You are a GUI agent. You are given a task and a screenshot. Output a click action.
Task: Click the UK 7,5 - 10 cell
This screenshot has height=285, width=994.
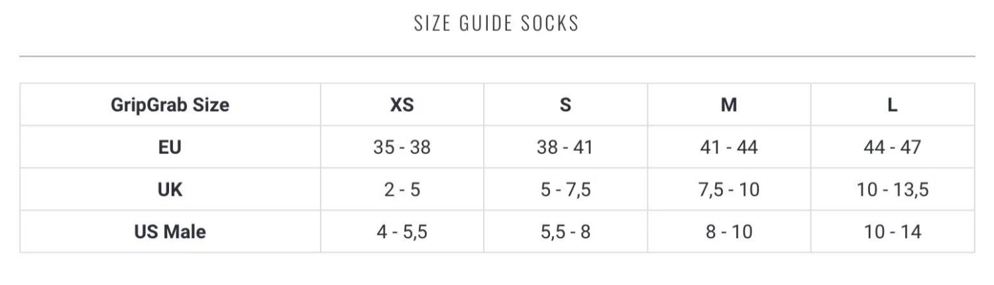(x=728, y=190)
